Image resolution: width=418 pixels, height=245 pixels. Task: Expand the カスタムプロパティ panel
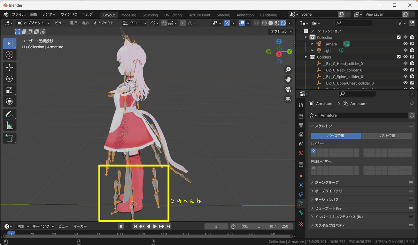click(362, 225)
